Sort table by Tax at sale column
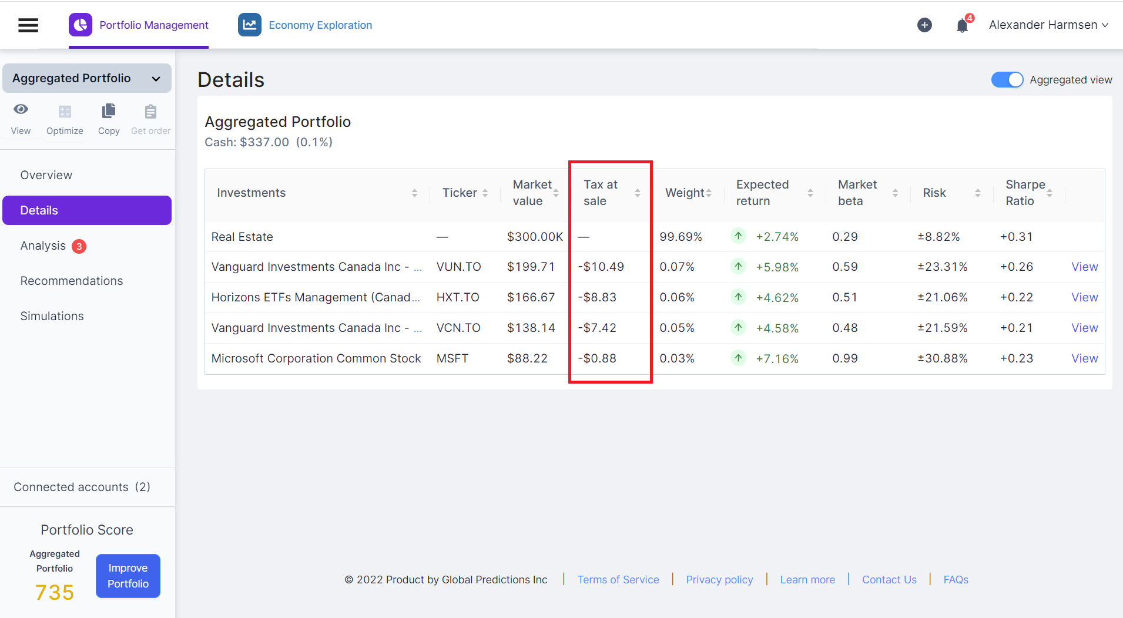 pyautogui.click(x=637, y=193)
